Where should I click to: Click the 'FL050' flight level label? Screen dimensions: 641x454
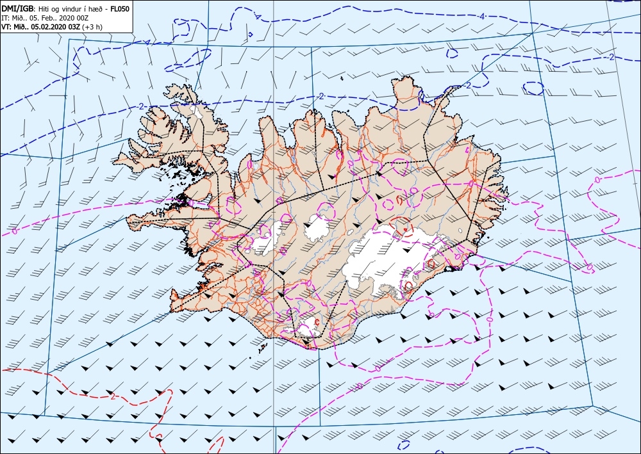(x=120, y=8)
